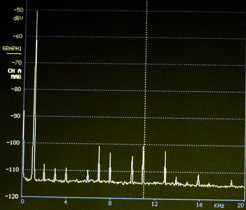246x210 pixels.
Task: Click the -120 y-axis value
Action: [11, 196]
